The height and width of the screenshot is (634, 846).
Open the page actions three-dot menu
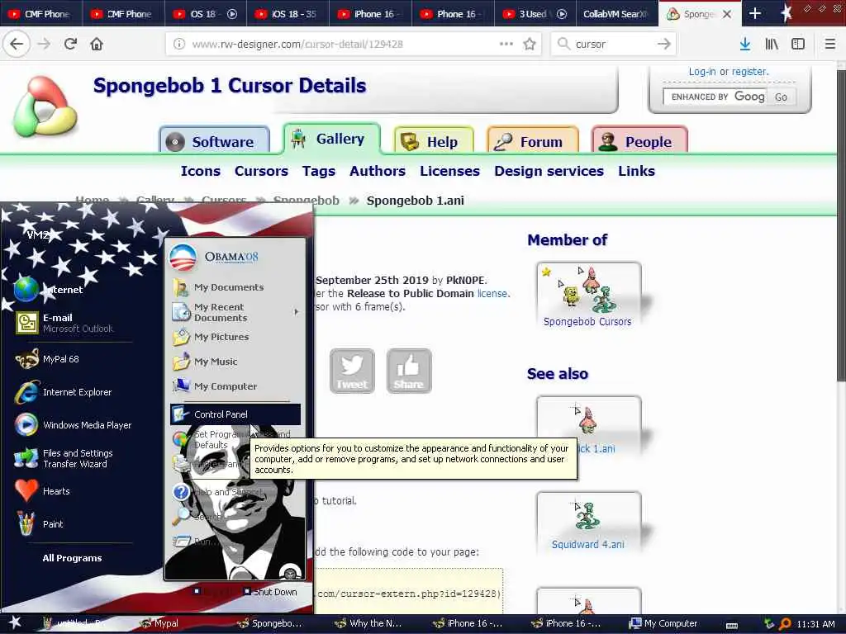[506, 44]
